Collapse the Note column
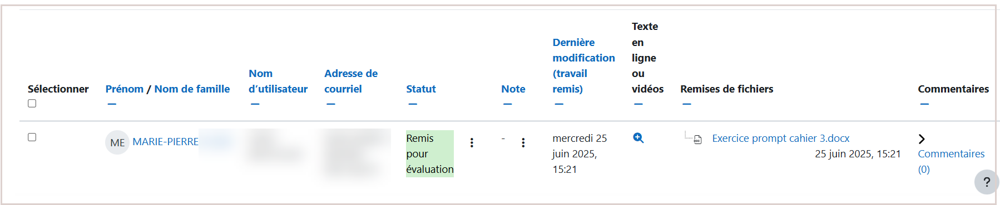Image resolution: width=1000 pixels, height=205 pixels. [x=507, y=104]
